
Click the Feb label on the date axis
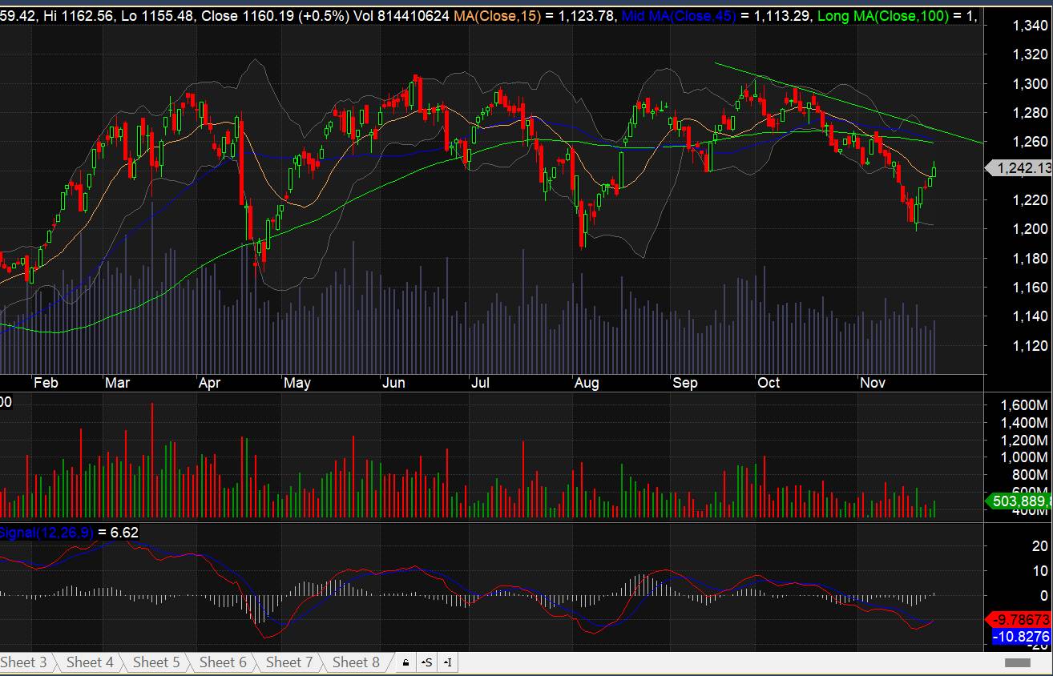(46, 383)
